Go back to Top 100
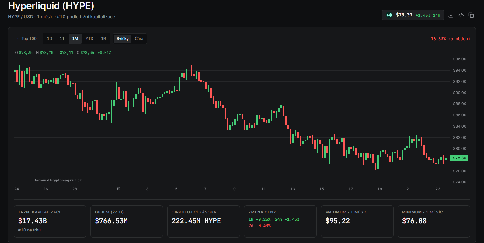 pos(27,39)
